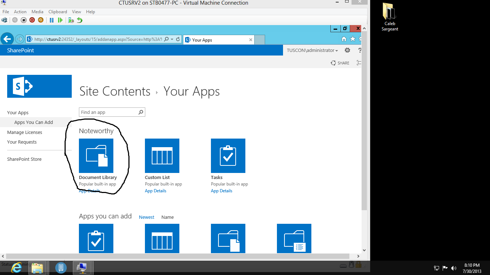
Task: Click the Site Contents breadcrumb
Action: tap(115, 91)
